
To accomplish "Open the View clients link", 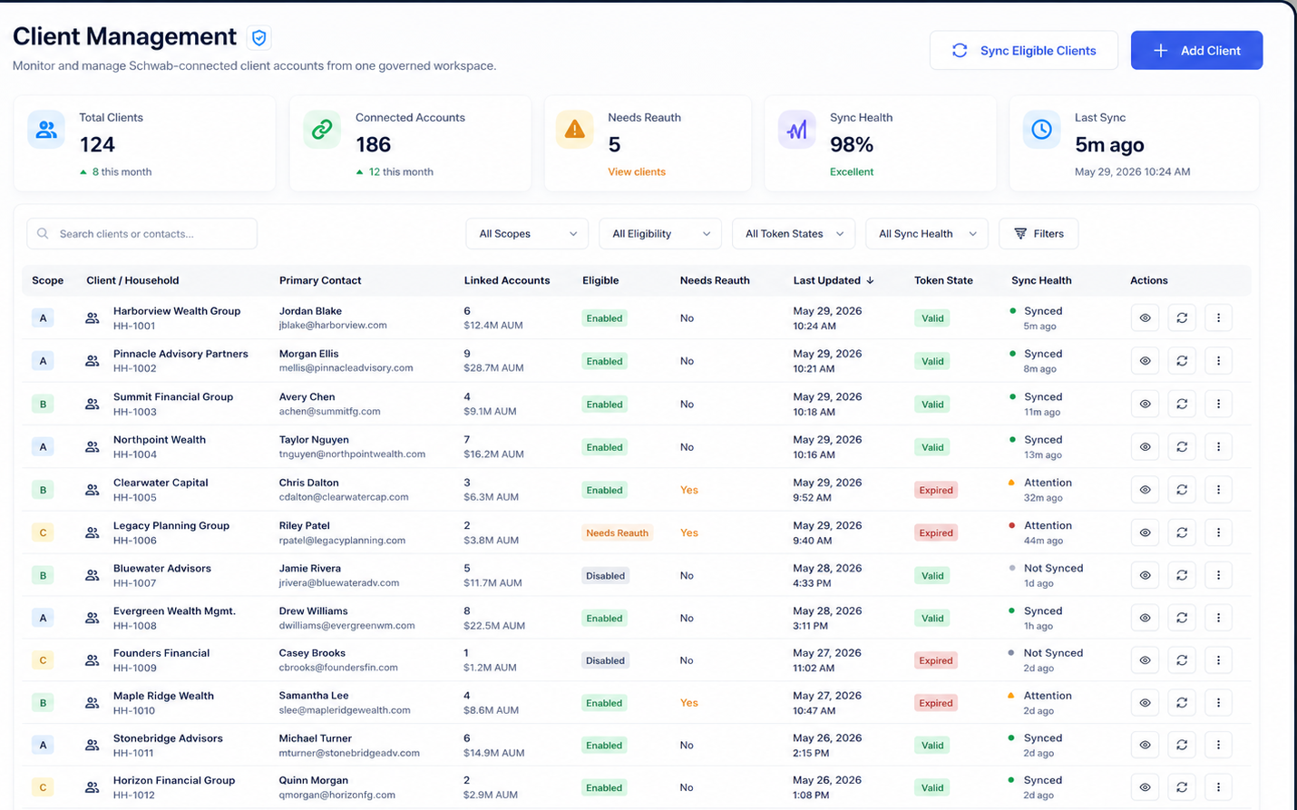I will [x=637, y=171].
